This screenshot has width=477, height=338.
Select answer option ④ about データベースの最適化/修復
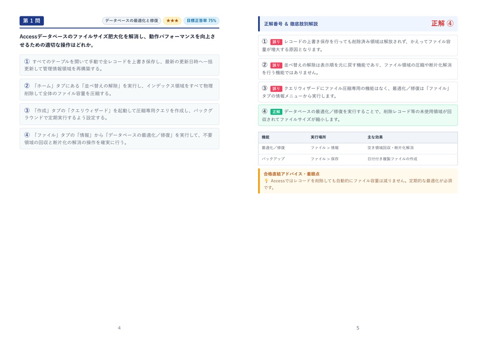click(119, 139)
